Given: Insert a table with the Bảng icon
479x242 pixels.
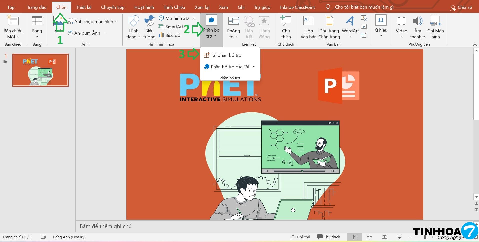Looking at the screenshot, I should click(37, 21).
